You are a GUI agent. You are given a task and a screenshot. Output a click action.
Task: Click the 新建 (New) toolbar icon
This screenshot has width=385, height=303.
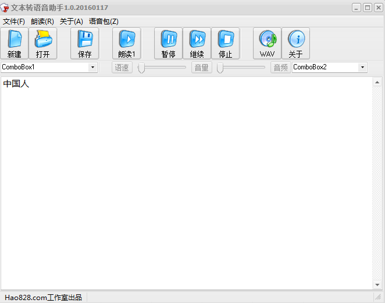pos(15,43)
